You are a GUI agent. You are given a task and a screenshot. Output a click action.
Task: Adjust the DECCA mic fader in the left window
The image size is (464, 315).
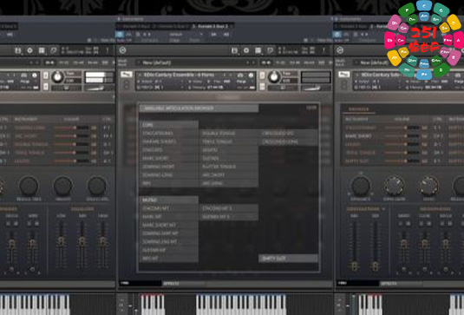coord(11,244)
